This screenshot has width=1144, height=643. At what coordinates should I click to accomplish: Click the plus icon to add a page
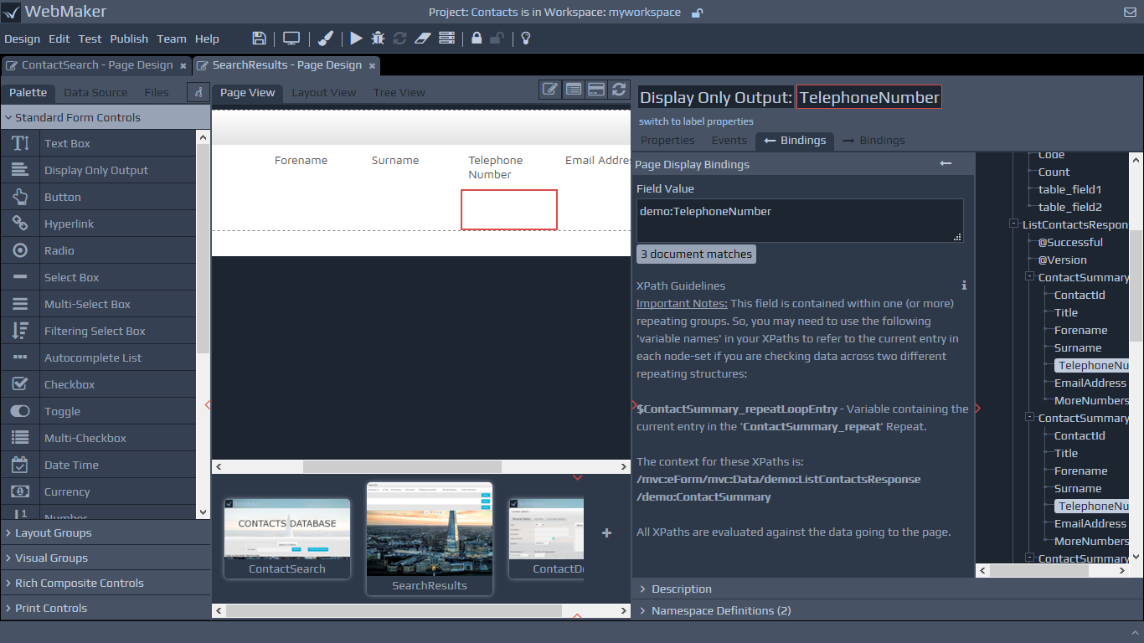607,532
